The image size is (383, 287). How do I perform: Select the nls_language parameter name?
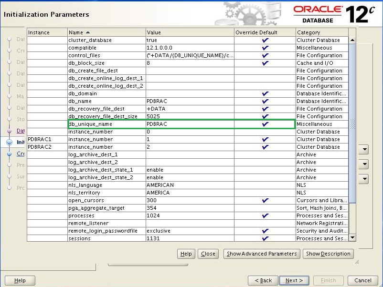[x=106, y=185]
